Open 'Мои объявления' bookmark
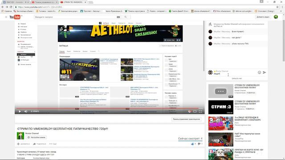285x160 pixels. (222, 11)
